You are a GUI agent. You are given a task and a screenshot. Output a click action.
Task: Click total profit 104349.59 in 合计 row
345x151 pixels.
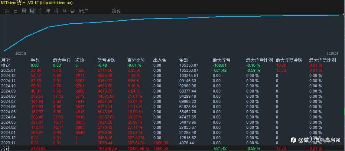[107, 148]
